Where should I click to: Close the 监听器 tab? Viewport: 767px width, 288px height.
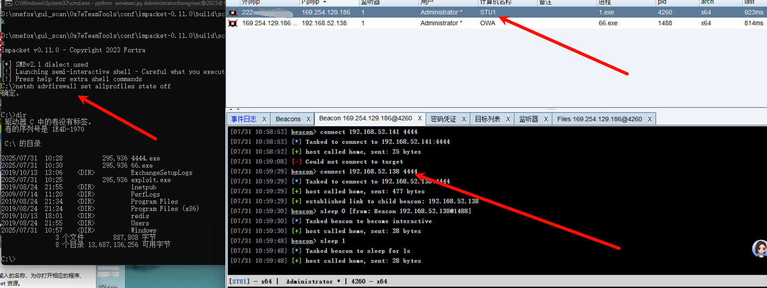point(546,119)
